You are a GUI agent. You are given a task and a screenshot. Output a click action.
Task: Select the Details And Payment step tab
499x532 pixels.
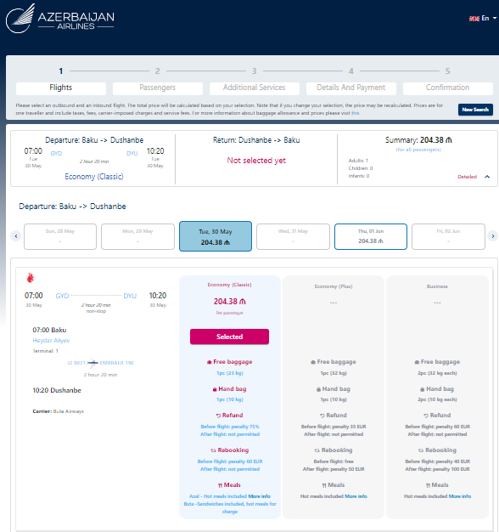point(351,88)
